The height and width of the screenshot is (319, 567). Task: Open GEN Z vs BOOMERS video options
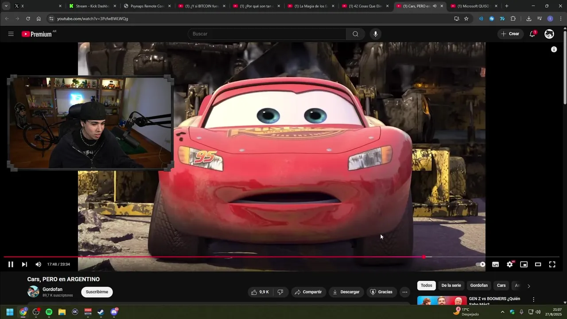(x=533, y=300)
